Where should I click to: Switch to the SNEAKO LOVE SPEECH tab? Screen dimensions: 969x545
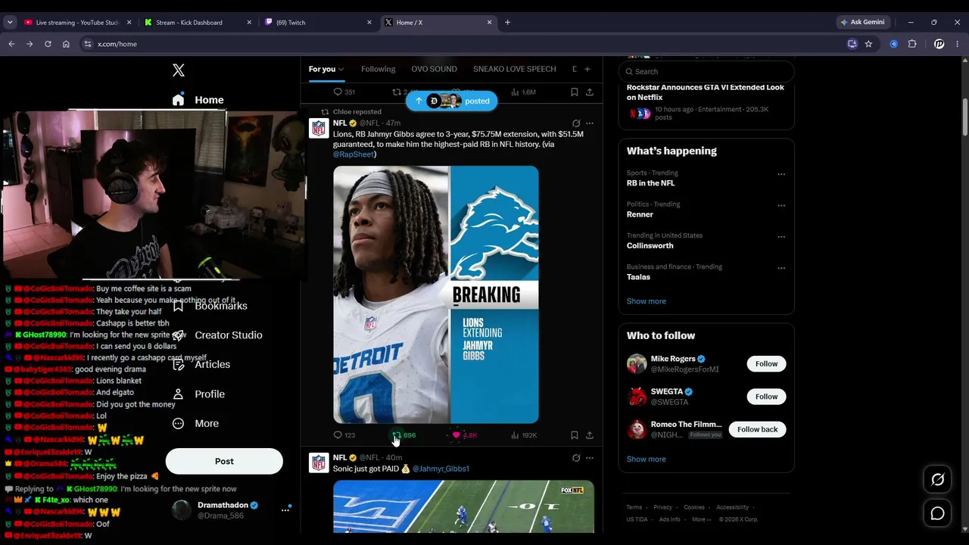[515, 69]
